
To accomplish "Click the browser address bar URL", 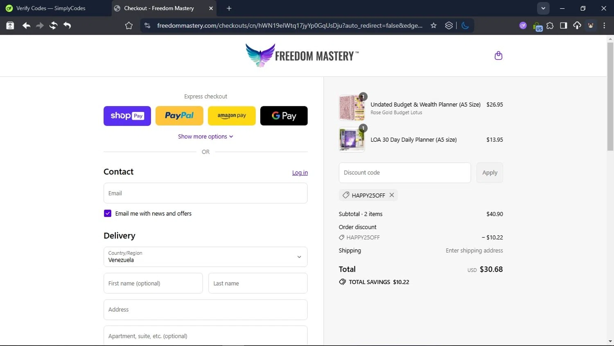I will pyautogui.click(x=290, y=26).
